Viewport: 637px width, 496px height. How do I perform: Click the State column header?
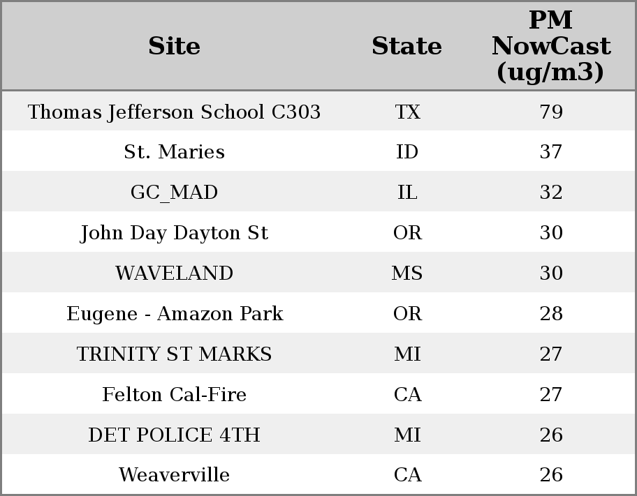(x=407, y=47)
